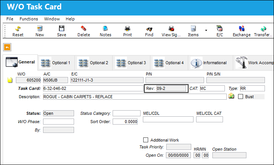This screenshot has width=274, height=165.
Task: Save the task card with floppy icon
Action: 62,29
